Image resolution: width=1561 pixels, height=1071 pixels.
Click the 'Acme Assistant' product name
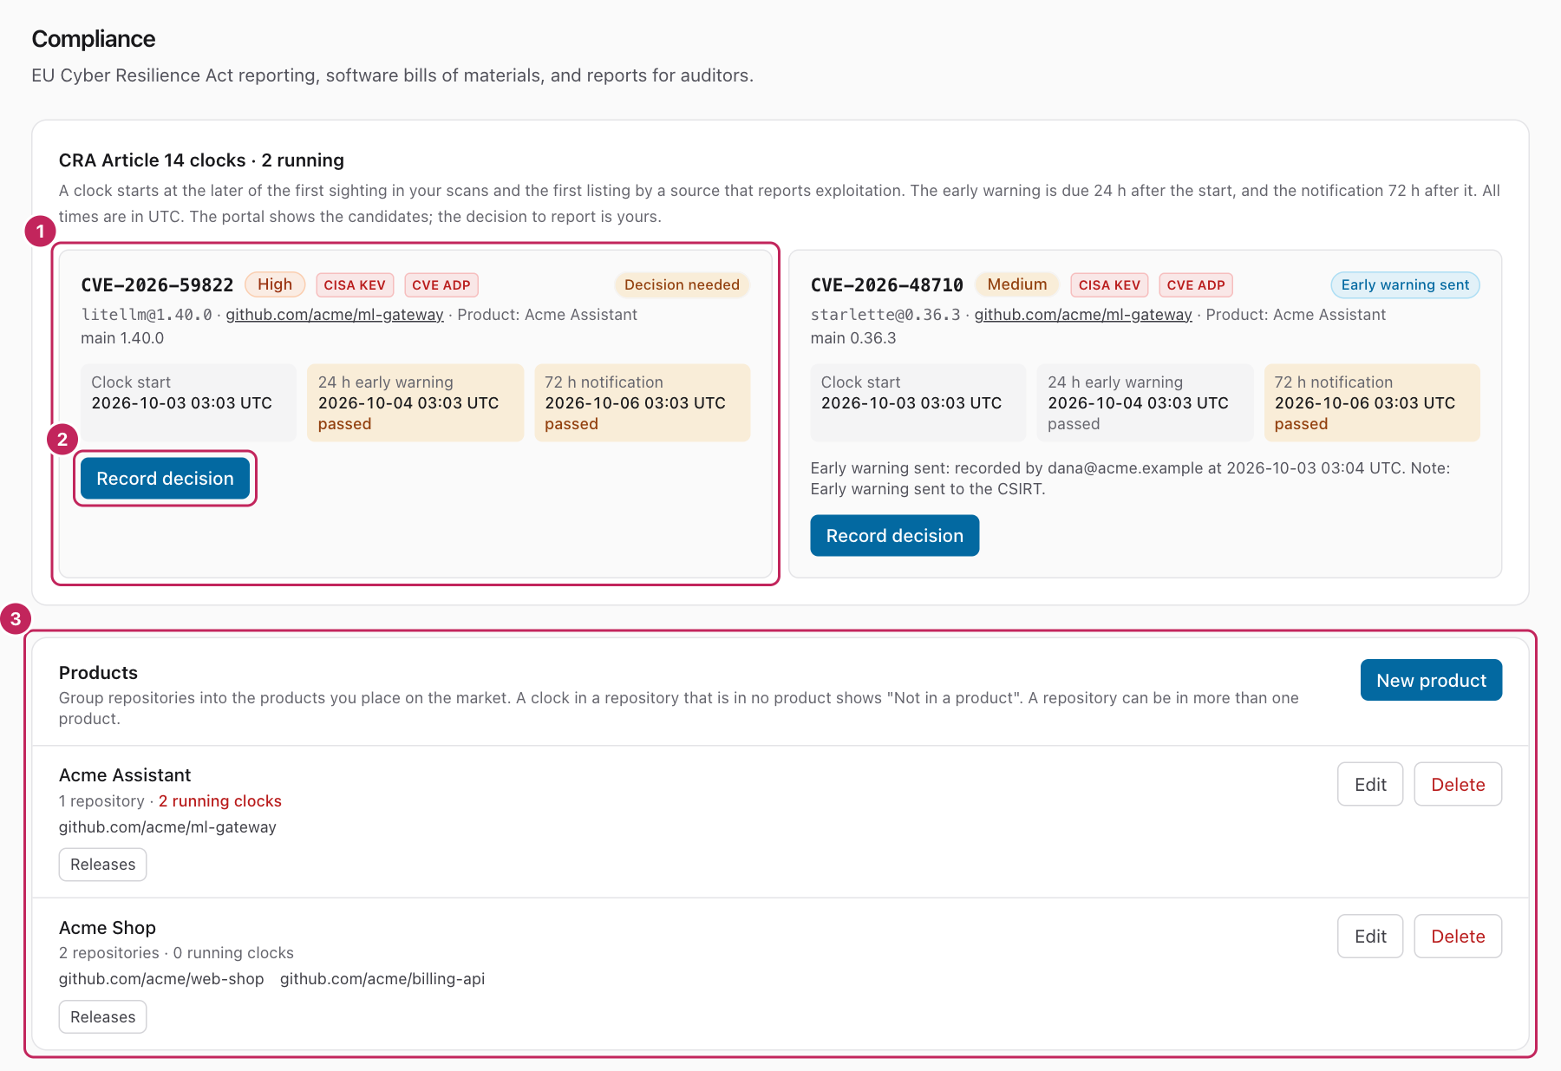coord(125,775)
